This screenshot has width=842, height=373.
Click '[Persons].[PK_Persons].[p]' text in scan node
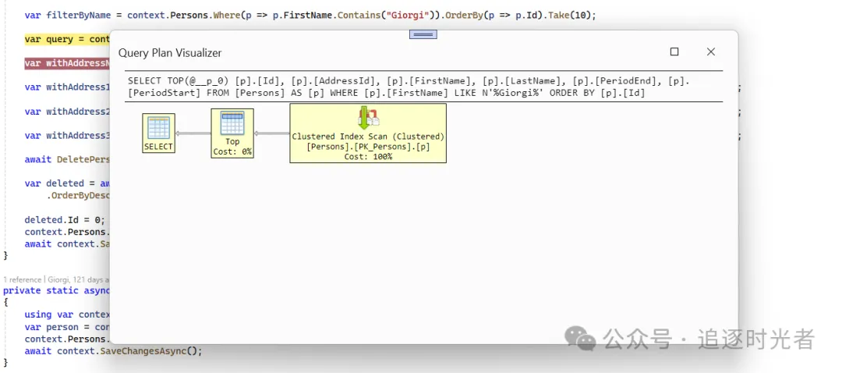pyautogui.click(x=368, y=147)
